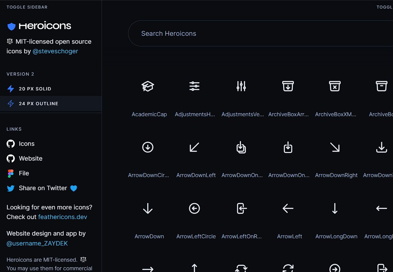Open the @username_ZAYDEK profile link
Screen dimensions: 393x272
tap(37, 243)
